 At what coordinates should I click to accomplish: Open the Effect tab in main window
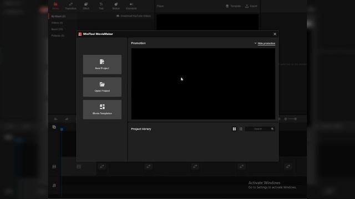coord(86,6)
